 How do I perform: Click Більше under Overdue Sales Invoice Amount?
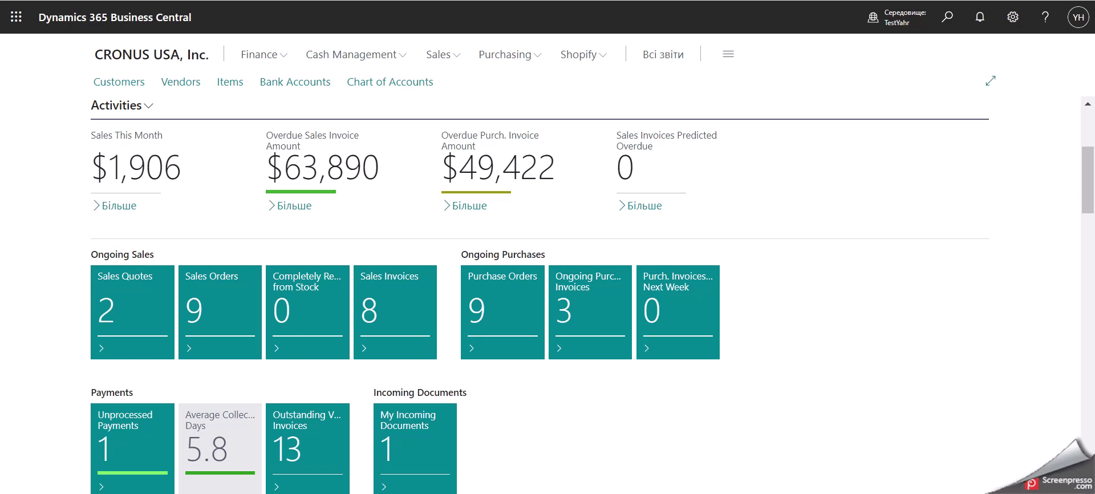tap(294, 206)
